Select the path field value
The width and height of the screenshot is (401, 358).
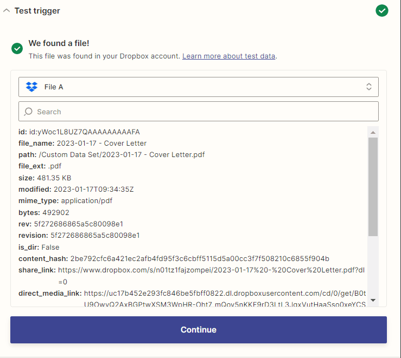[x=122, y=155]
